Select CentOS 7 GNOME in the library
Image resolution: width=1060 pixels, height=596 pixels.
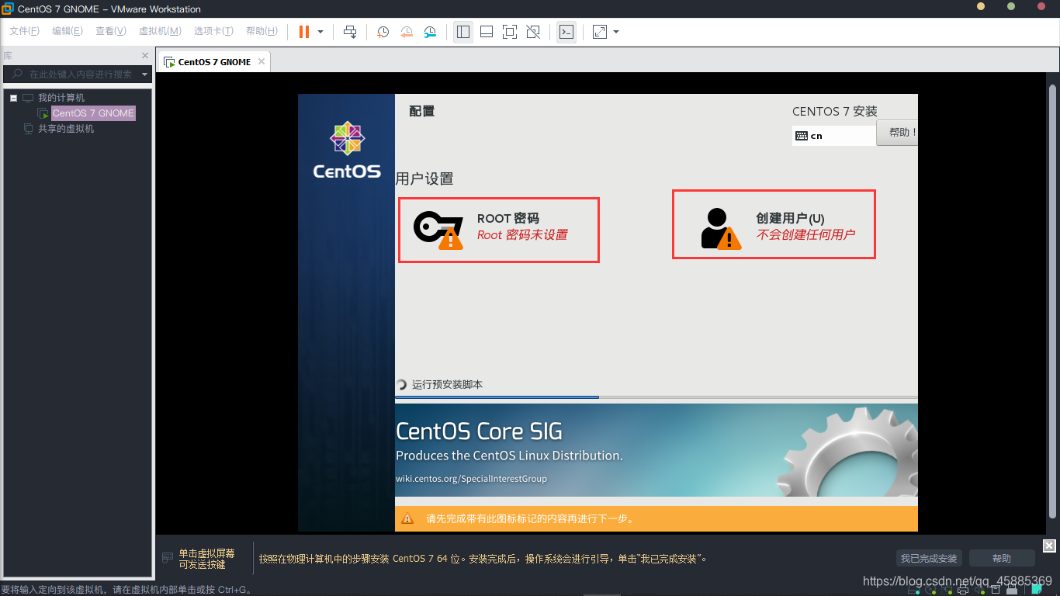click(94, 113)
